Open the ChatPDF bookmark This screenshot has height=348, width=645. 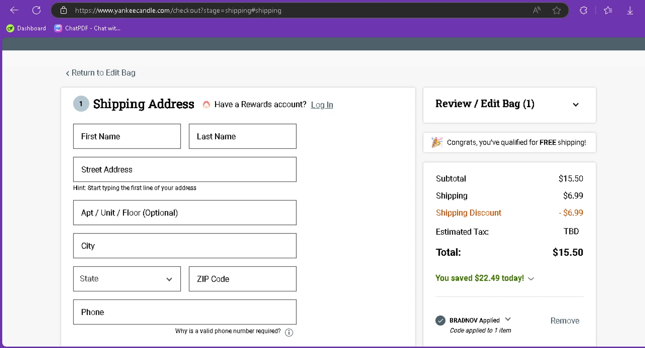(x=87, y=28)
